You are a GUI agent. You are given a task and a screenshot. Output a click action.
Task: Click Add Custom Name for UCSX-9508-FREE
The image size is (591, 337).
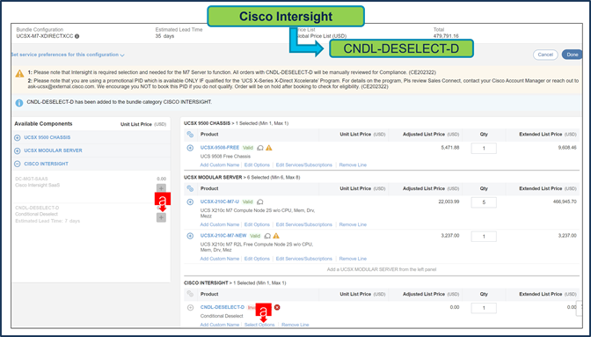[x=220, y=165]
